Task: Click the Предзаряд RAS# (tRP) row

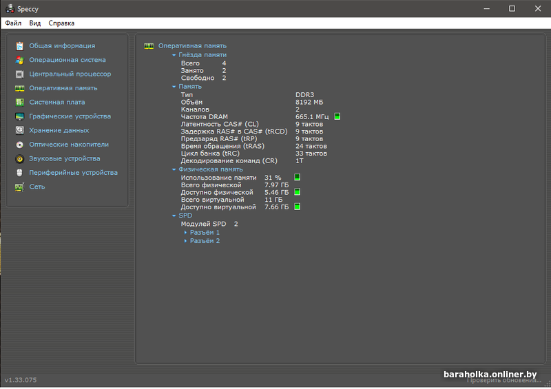Action: click(252, 139)
